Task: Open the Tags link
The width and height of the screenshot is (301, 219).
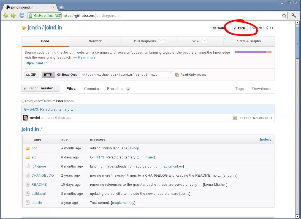Action: pos(239,89)
